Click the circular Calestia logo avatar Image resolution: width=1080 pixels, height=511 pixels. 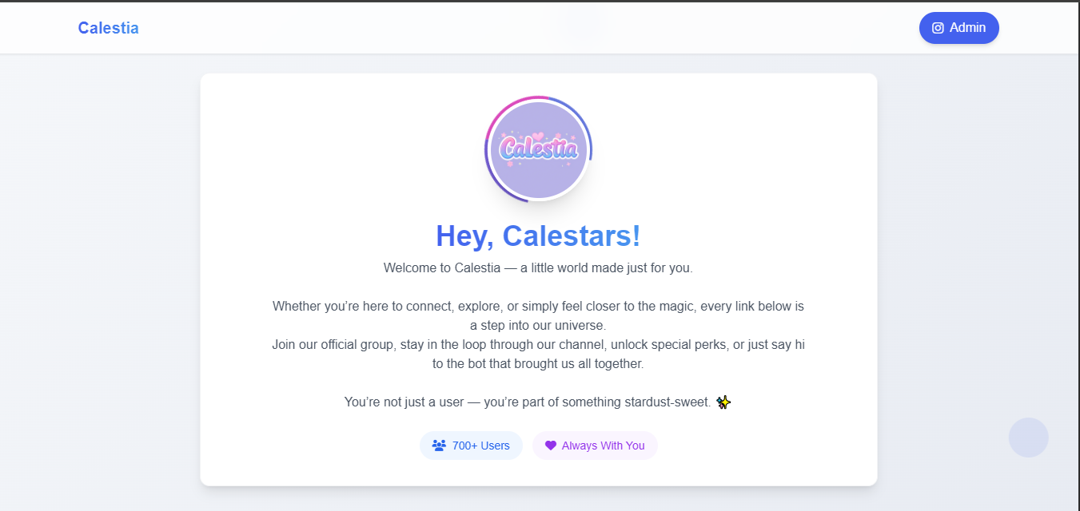pos(539,149)
